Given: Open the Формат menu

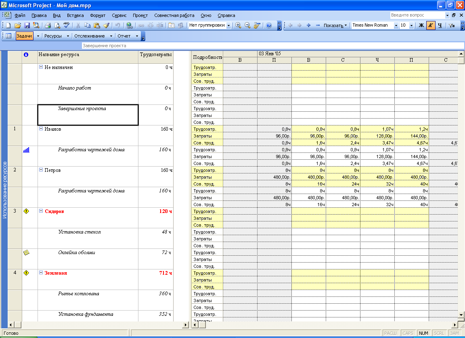Looking at the screenshot, I should (98, 15).
